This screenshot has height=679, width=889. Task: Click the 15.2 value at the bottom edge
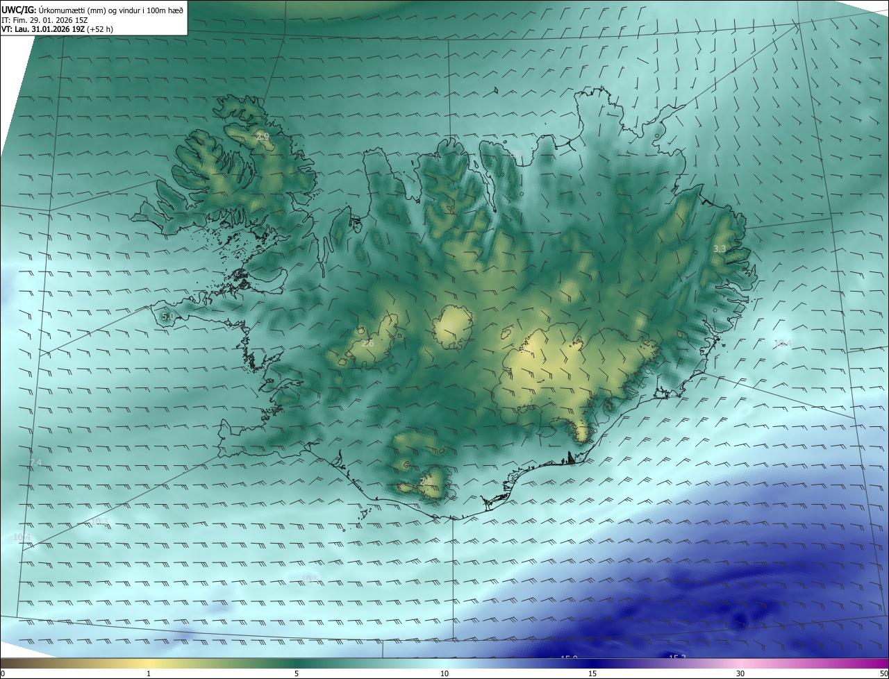pyautogui.click(x=677, y=657)
